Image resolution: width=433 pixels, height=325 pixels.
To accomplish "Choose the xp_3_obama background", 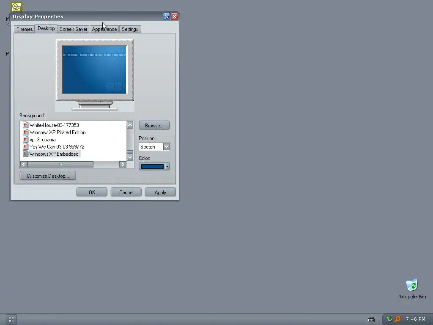I will tap(43, 140).
